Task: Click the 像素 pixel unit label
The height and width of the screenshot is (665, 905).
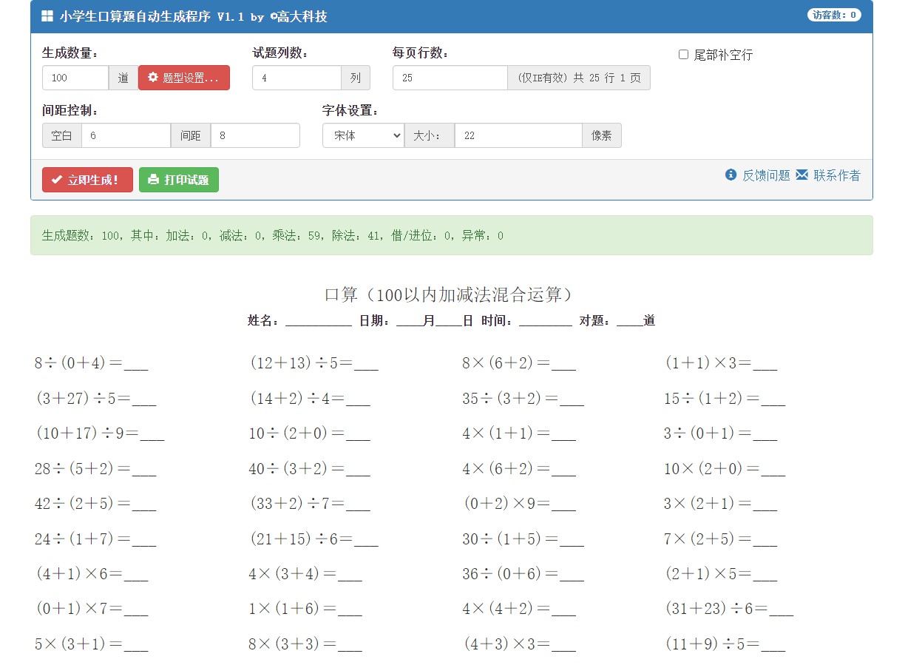Action: 602,135
